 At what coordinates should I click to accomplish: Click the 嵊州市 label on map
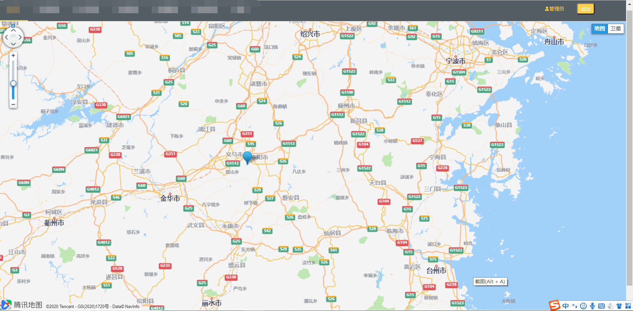tap(346, 106)
